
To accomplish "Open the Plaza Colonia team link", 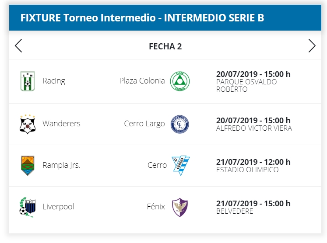I will (142, 81).
